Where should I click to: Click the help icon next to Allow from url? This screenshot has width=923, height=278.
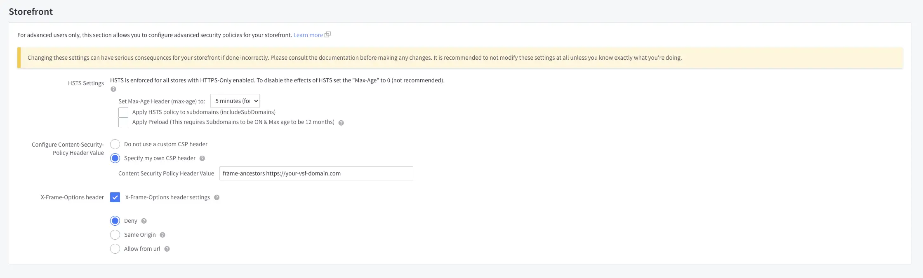(167, 249)
